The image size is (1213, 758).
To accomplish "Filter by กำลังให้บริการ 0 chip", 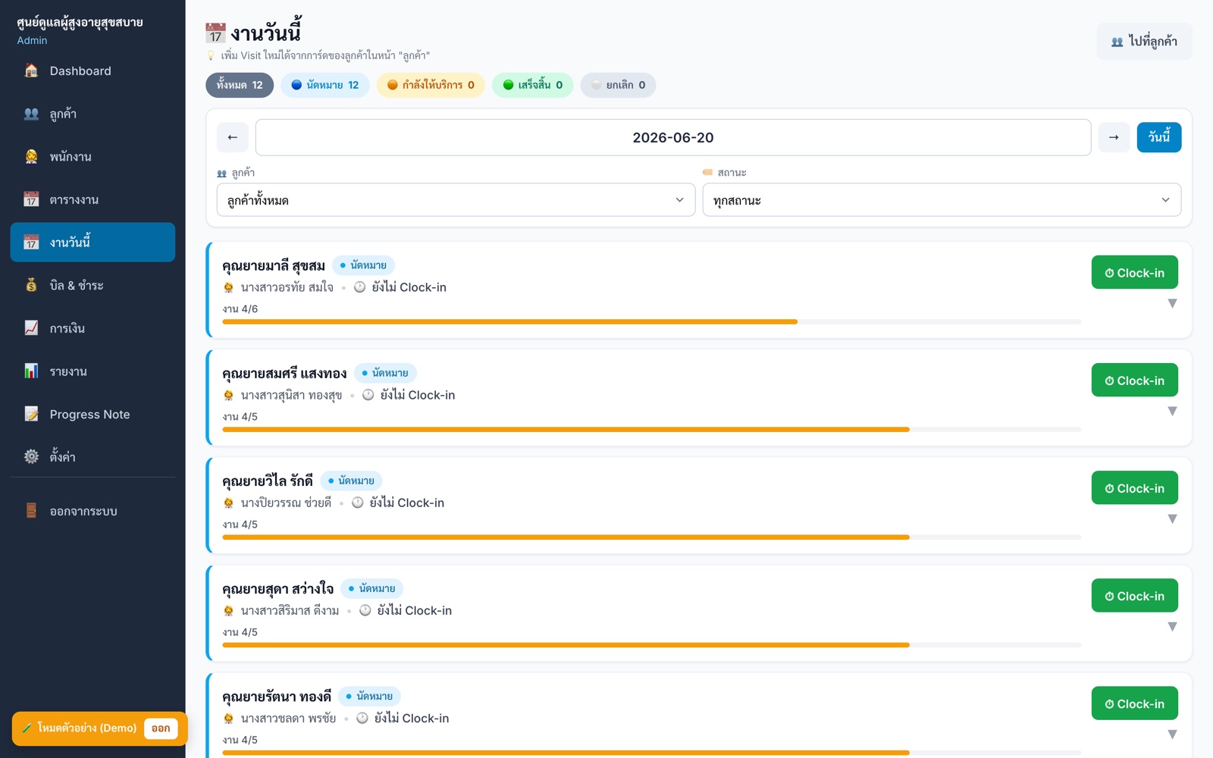I will pyautogui.click(x=431, y=85).
